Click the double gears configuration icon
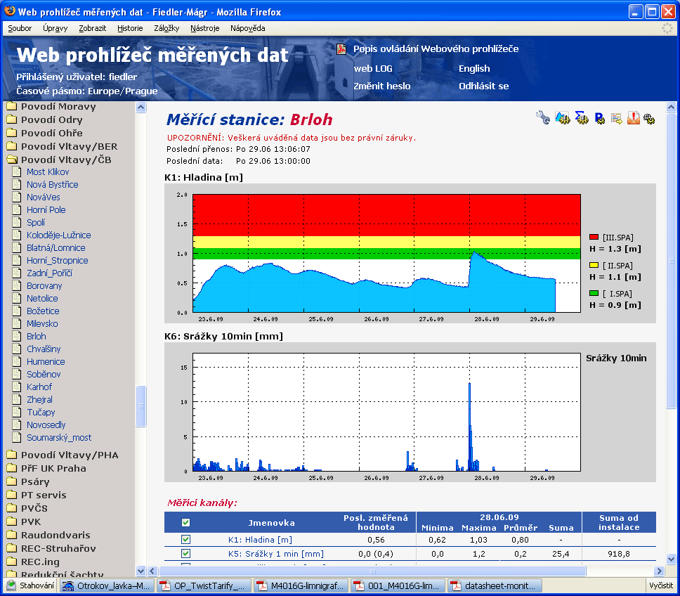Viewport: 680px width, 596px height. 649,119
